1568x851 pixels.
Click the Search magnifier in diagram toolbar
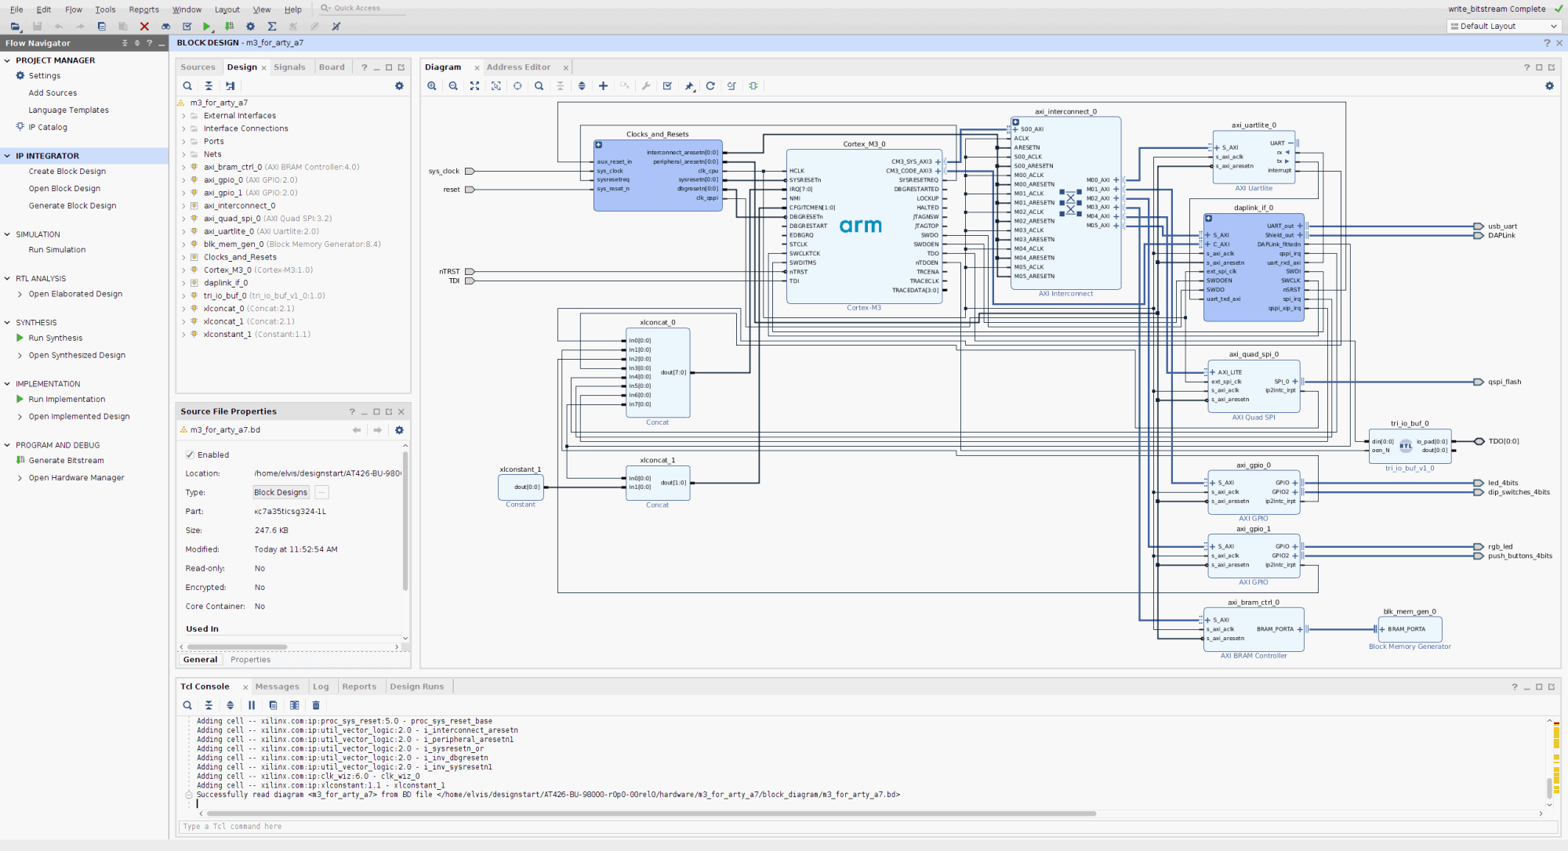tap(539, 86)
